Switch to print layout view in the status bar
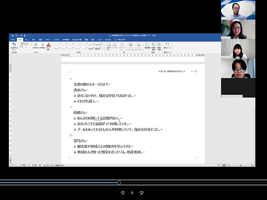This screenshot has height=200, width=267. [x=224, y=165]
